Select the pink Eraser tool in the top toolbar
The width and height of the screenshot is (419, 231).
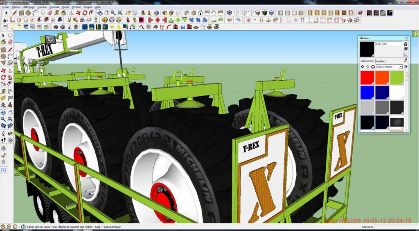[50, 13]
